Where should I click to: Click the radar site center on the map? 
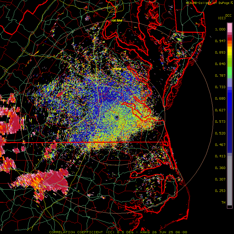click(x=117, y=118)
